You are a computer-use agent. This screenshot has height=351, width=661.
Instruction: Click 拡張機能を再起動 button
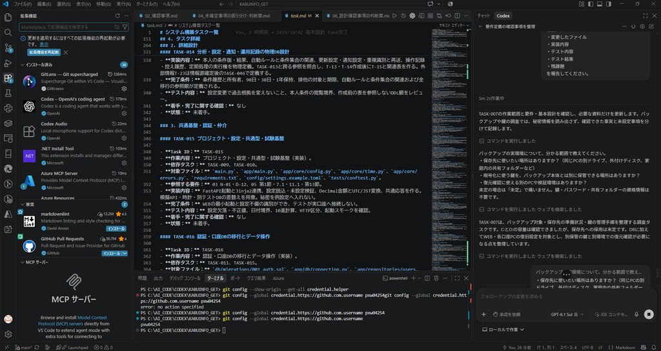point(44,52)
